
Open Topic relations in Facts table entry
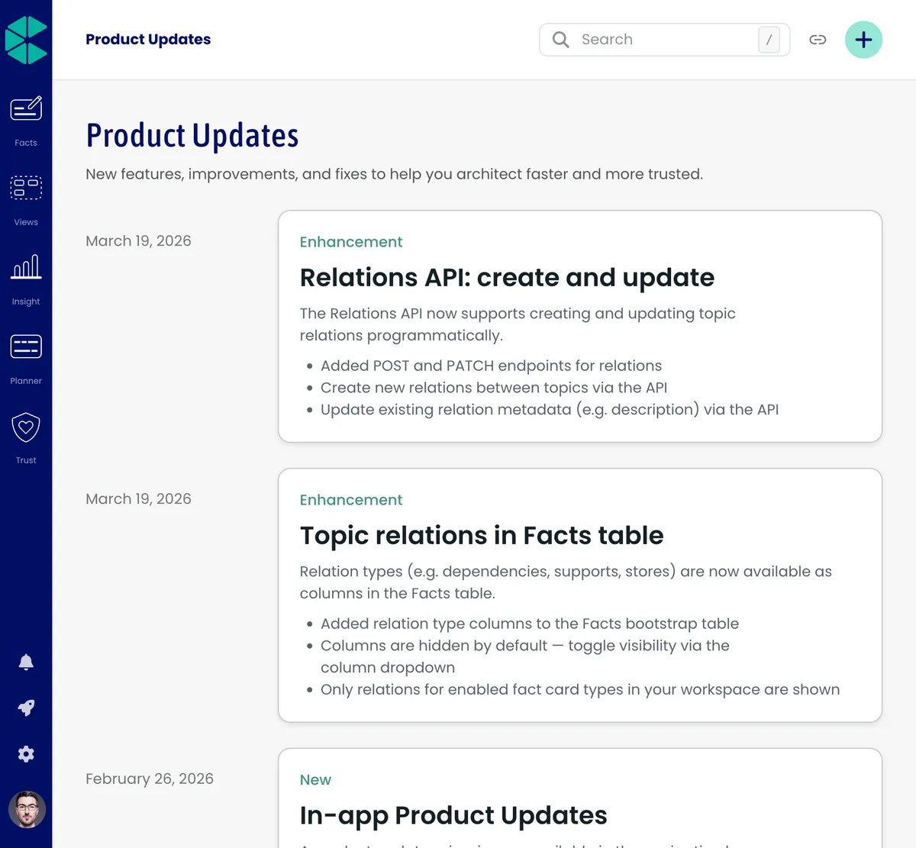click(x=482, y=536)
